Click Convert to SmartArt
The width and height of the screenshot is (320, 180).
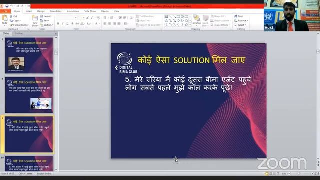coord(149,25)
